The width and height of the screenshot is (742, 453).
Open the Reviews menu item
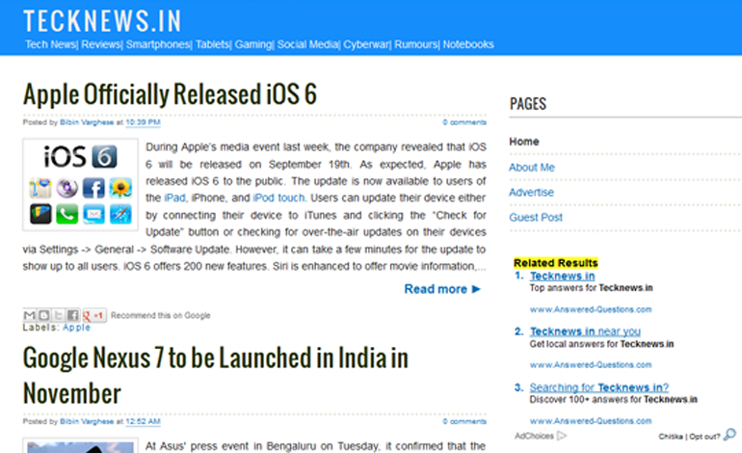(x=101, y=44)
